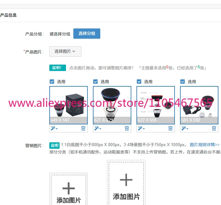Screen dimensions: 221x205
Task: Remove the 581 X 592 image via trash icon
Action: point(214,128)
